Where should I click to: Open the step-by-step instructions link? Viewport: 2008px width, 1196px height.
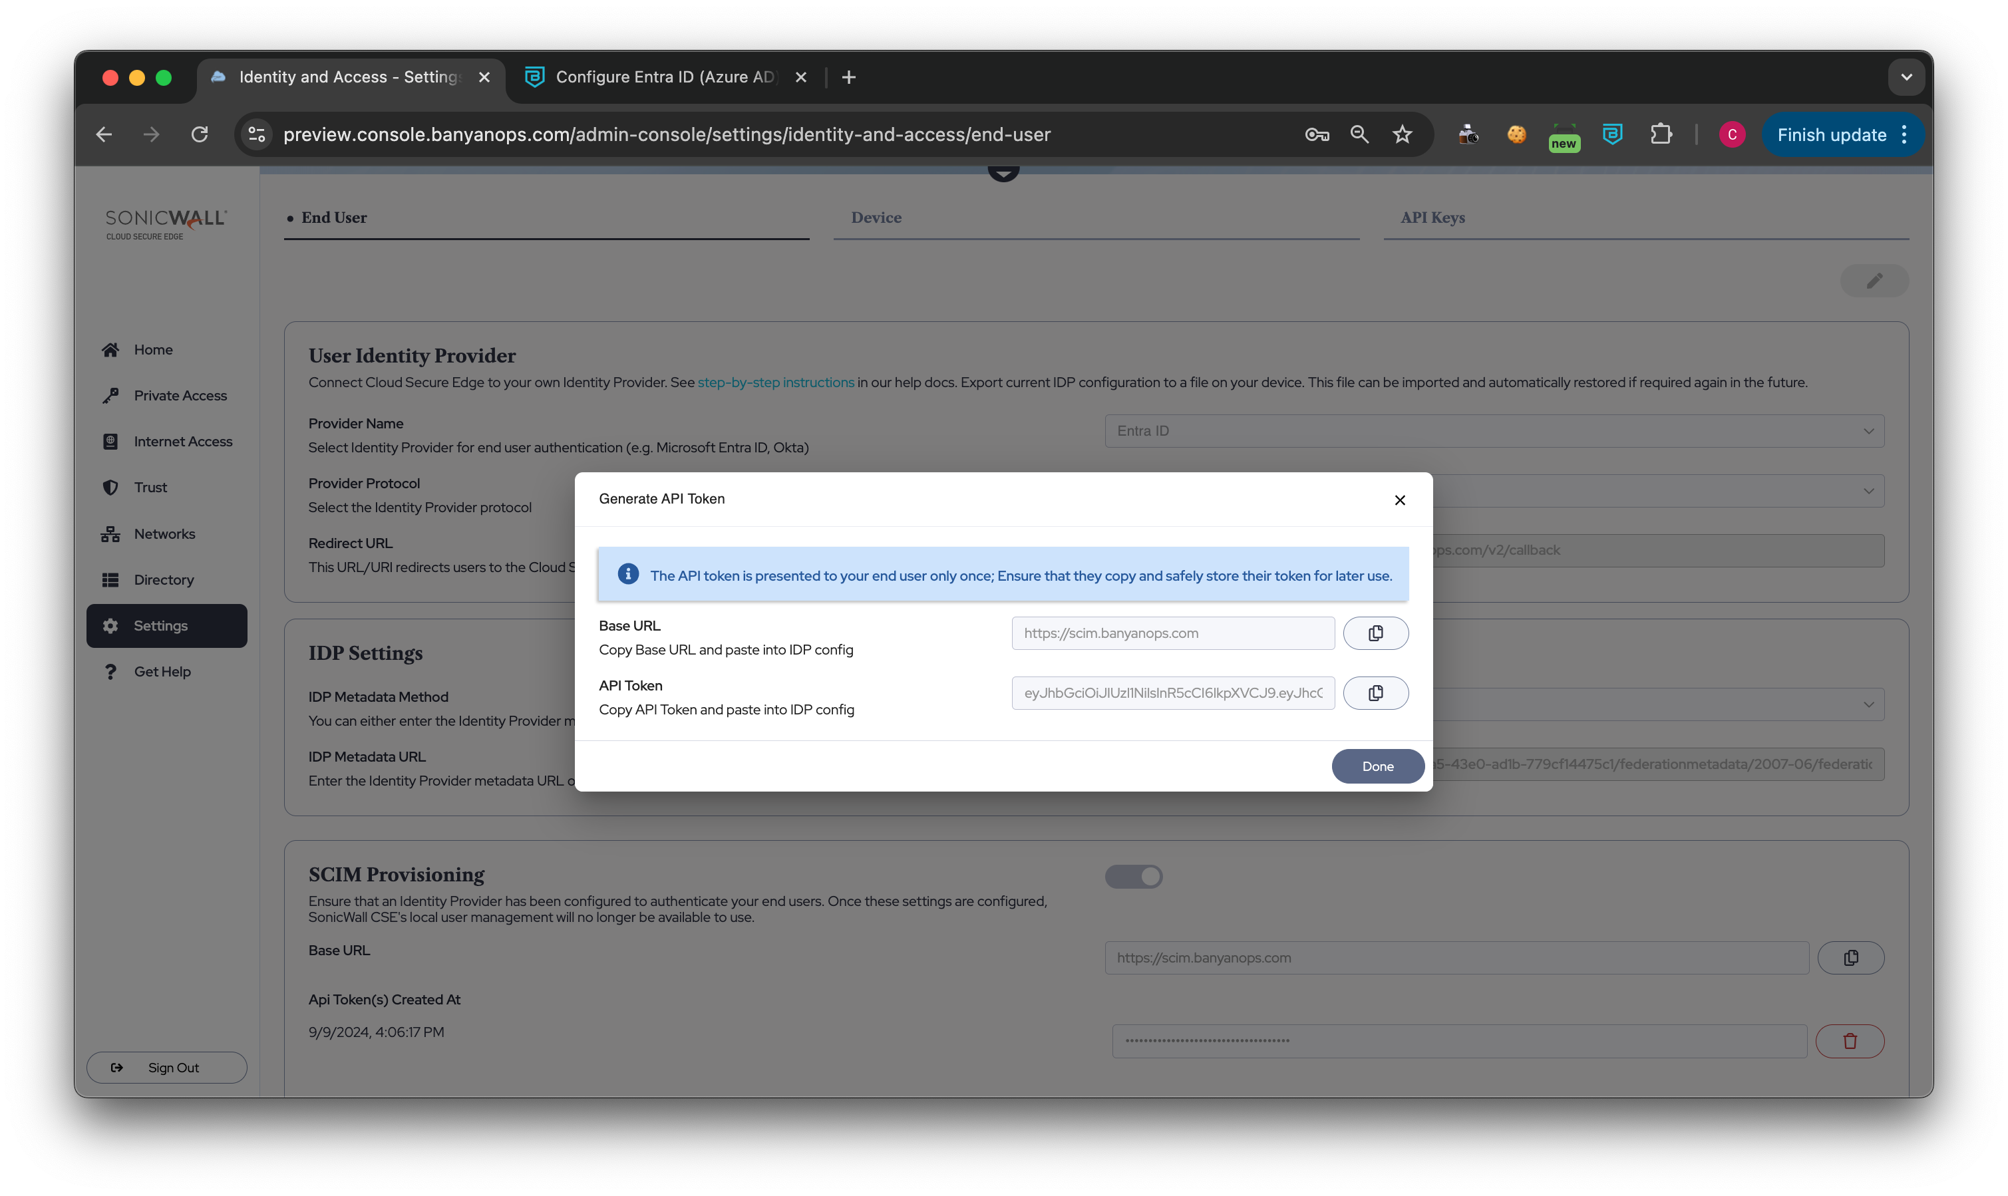click(776, 382)
